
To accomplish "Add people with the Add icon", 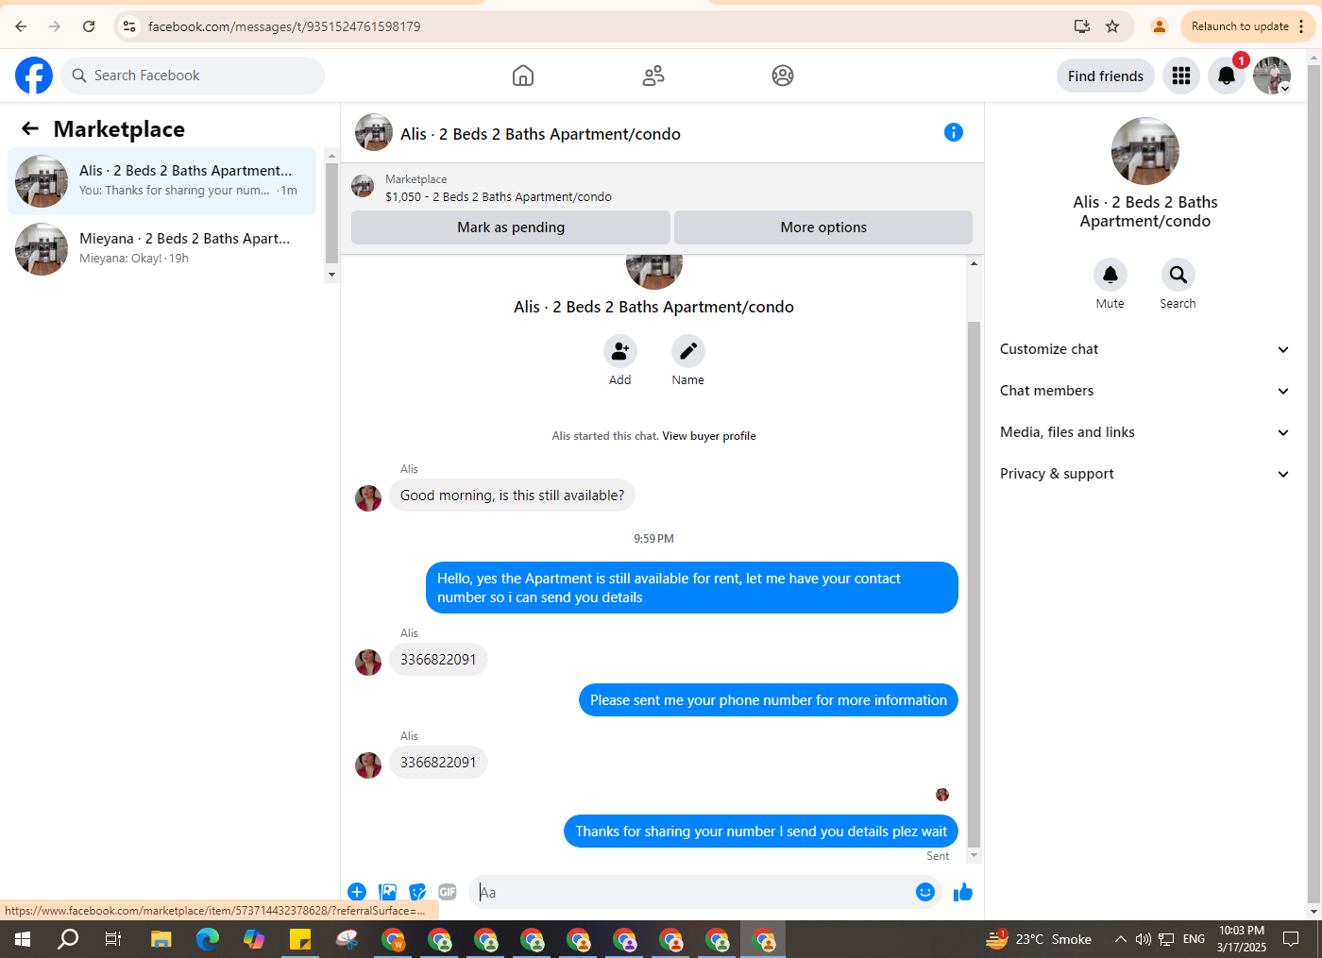I will pyautogui.click(x=620, y=351).
